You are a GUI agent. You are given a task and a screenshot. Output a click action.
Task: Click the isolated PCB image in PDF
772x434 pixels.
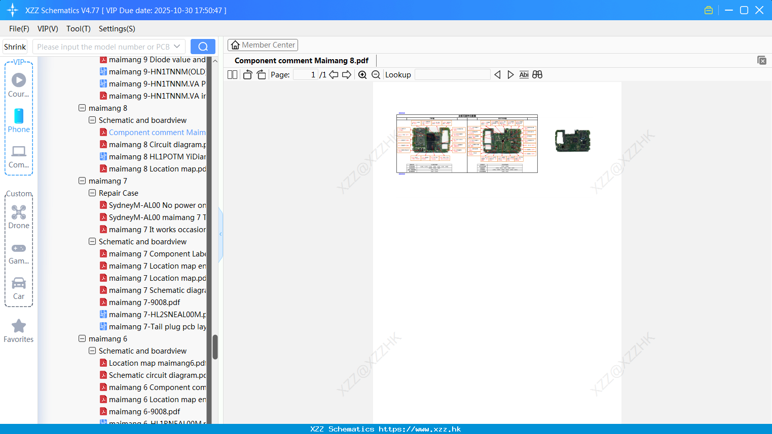click(x=573, y=141)
